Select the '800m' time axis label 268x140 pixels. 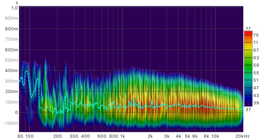(x=11, y=29)
